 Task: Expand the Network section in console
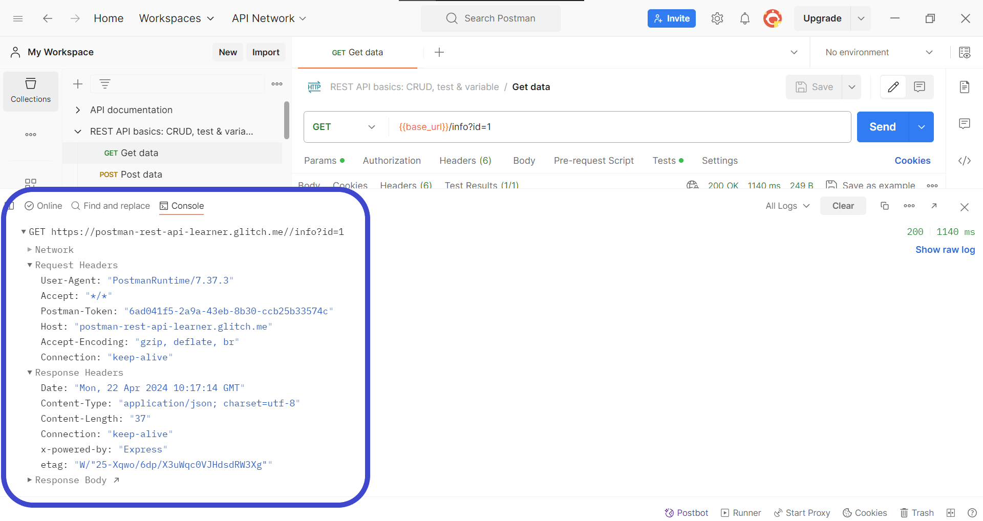30,250
